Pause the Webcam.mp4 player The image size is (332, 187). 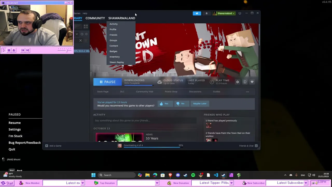(9, 50)
